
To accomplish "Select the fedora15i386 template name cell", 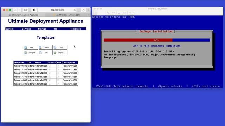I will (20, 84).
